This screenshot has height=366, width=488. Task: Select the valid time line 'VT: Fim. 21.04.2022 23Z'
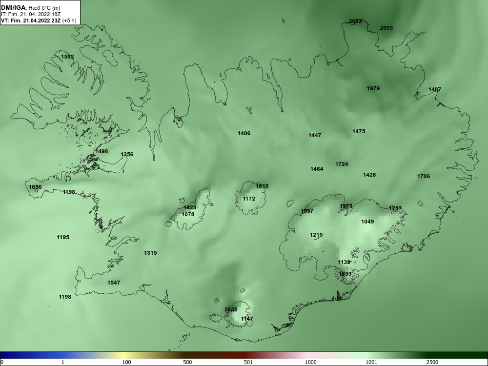click(31, 20)
